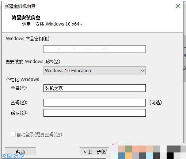Click the 流星社区 watermark link
Screen dimensions: 186x159
(x=12, y=156)
